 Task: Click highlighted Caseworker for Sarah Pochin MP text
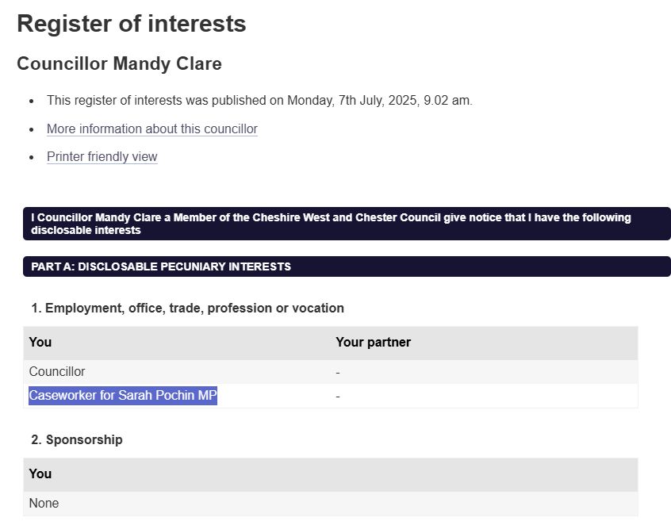pyautogui.click(x=123, y=396)
